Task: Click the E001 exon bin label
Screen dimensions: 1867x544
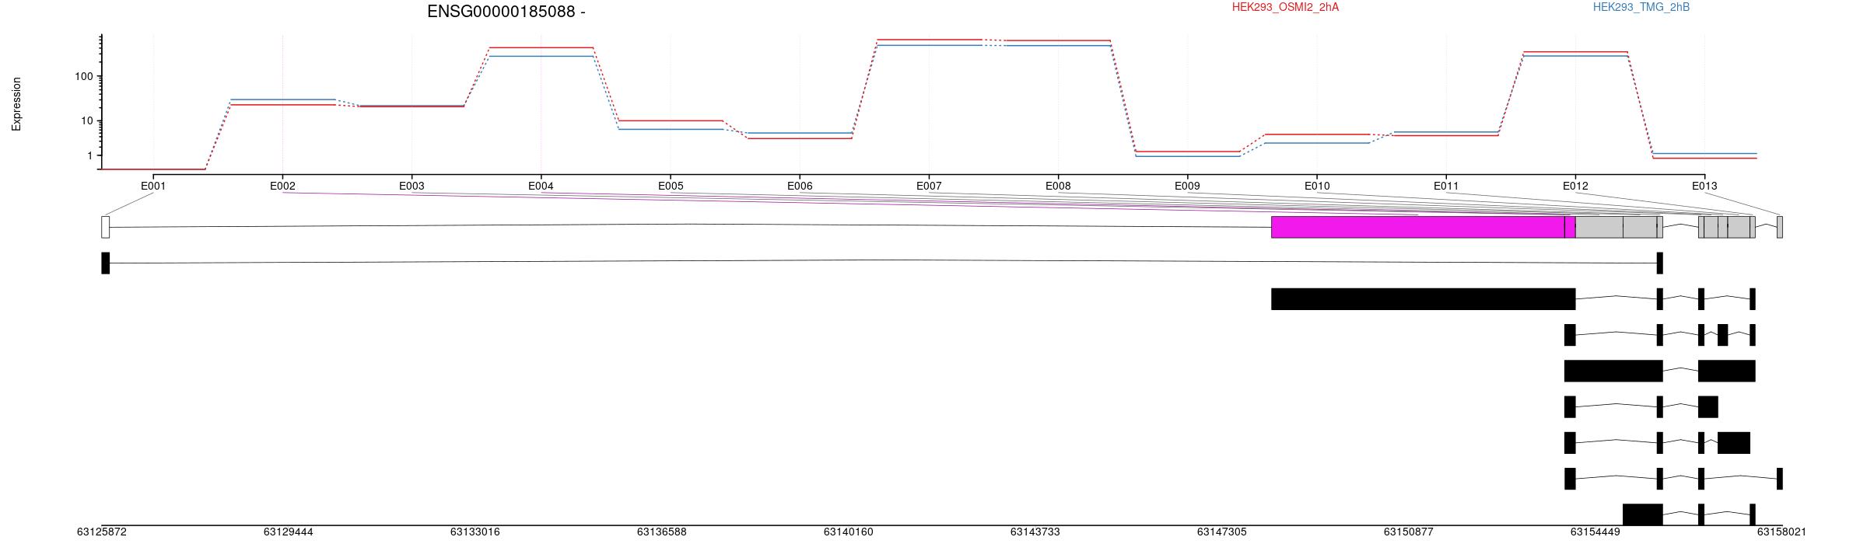Action: click(x=153, y=187)
